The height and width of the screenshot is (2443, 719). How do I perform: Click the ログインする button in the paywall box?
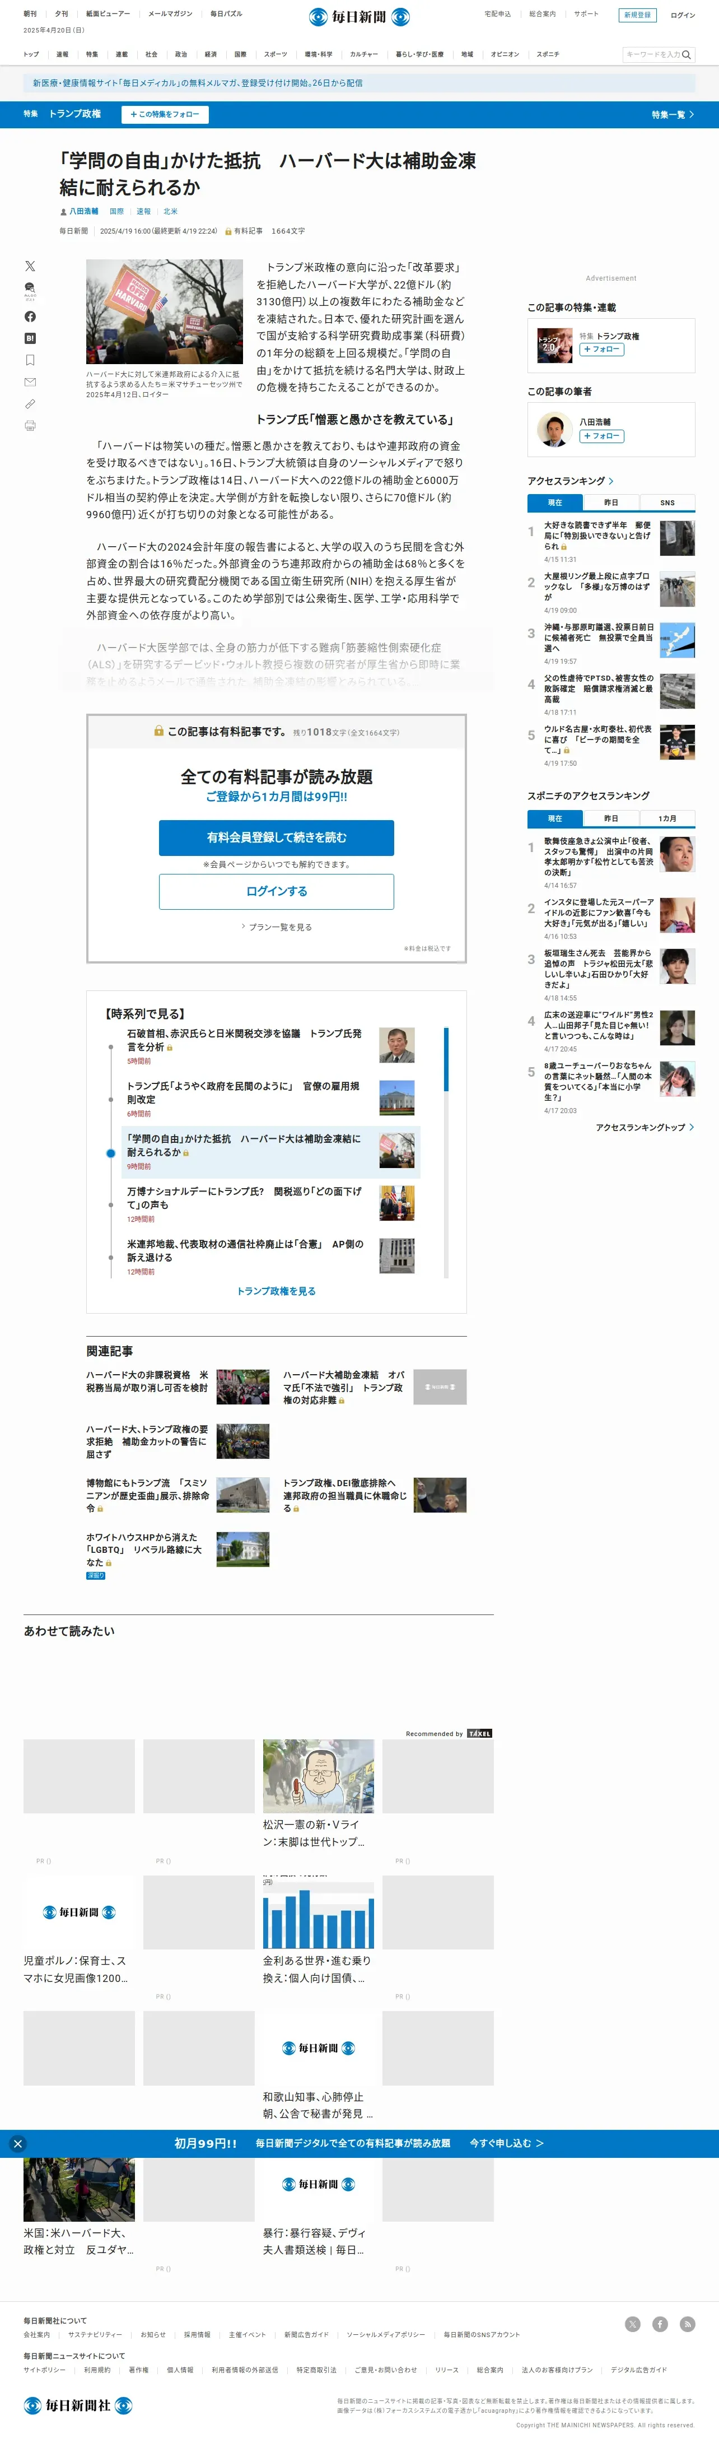coord(276,891)
